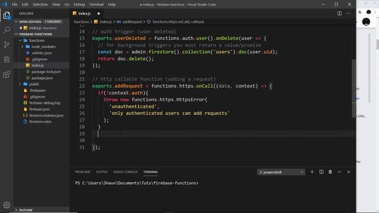
Task: Expand the public folder
Action: [20, 84]
